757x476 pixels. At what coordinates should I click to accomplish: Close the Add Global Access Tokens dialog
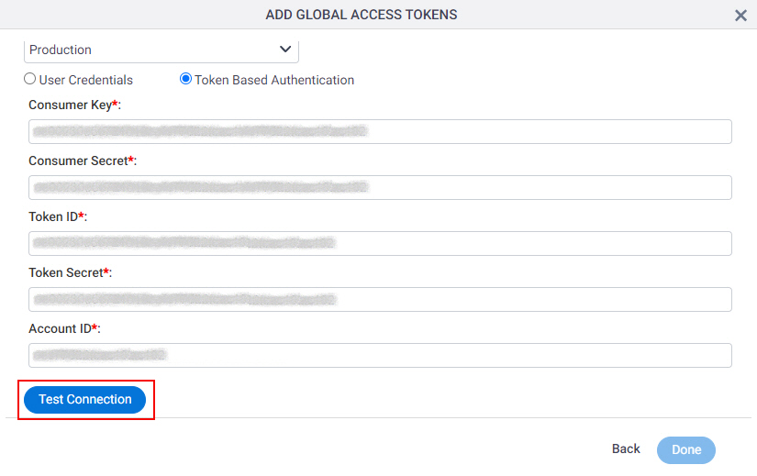point(740,16)
